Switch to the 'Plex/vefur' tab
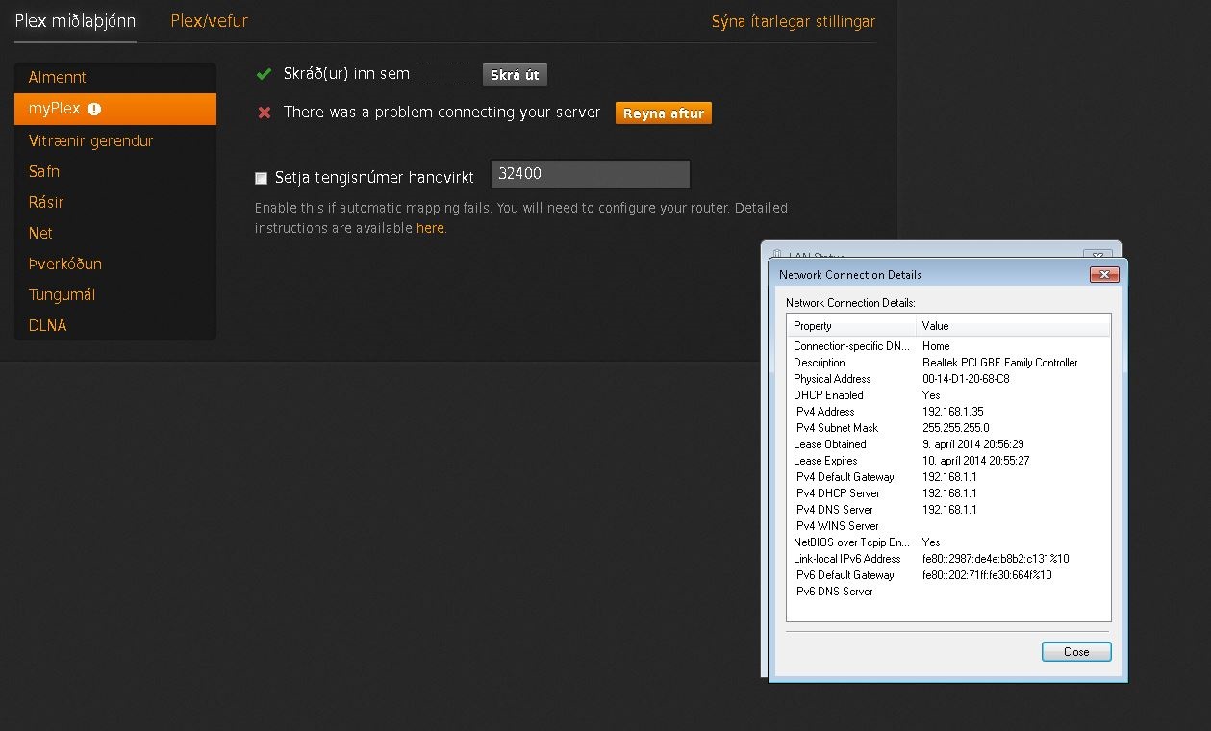Viewport: 1211px width, 731px height. pos(209,21)
